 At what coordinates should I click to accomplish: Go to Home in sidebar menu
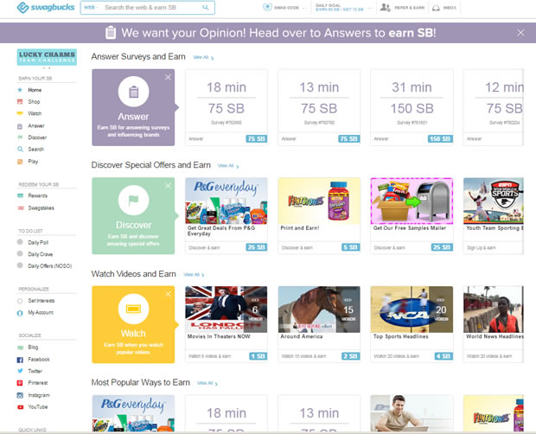(35, 90)
